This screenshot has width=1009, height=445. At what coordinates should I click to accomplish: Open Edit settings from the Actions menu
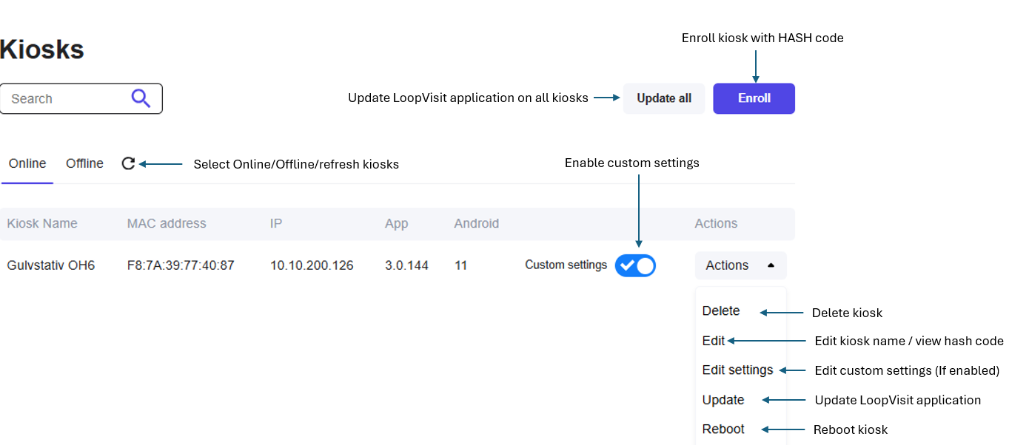[737, 370]
